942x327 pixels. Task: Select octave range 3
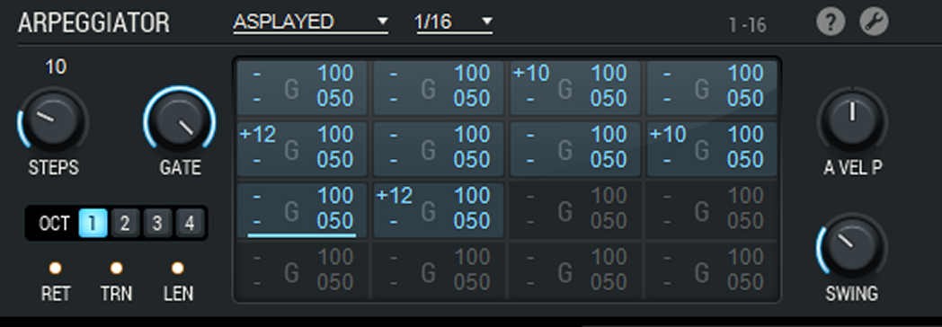point(157,223)
